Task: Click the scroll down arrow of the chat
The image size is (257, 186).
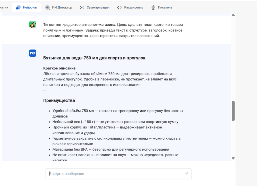Action: coord(233,158)
